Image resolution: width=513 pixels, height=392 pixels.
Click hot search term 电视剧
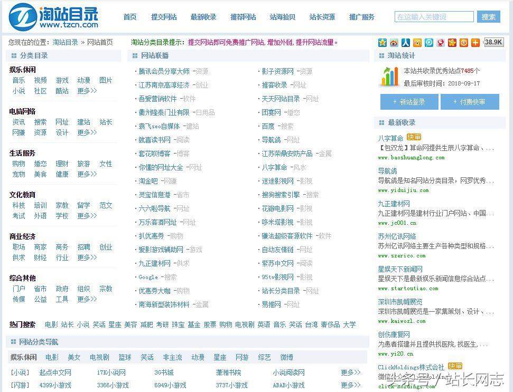coord(245,324)
